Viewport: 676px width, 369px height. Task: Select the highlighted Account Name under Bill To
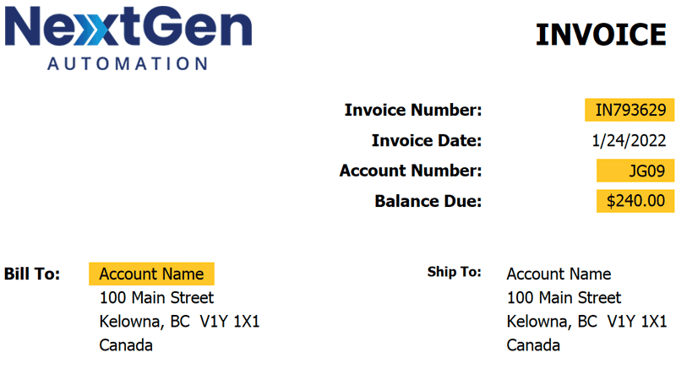tap(151, 274)
